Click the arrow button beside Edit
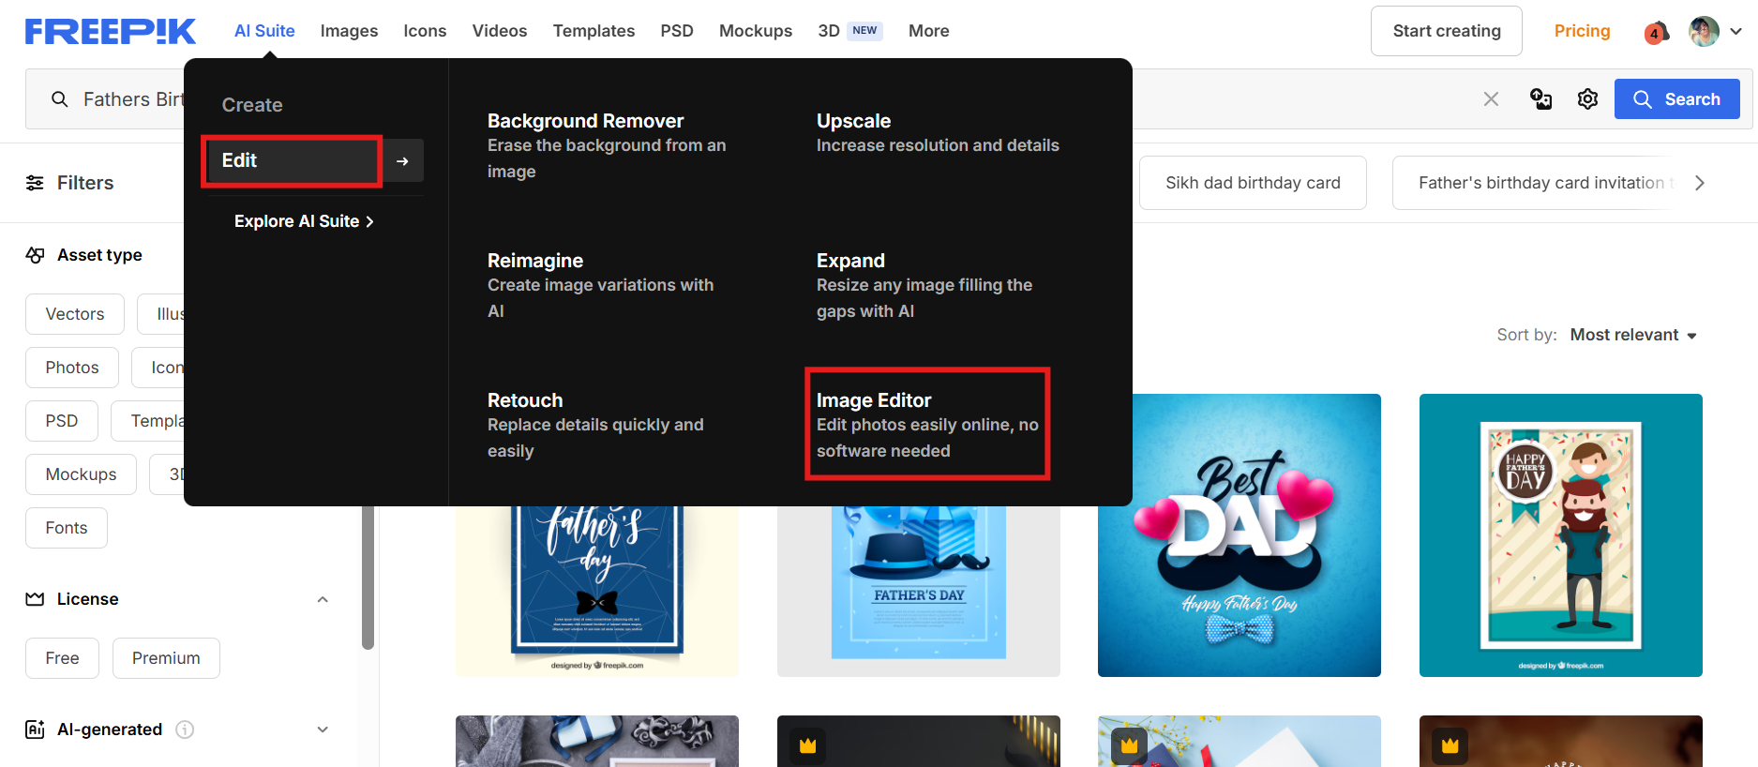The width and height of the screenshot is (1758, 767). tap(402, 161)
